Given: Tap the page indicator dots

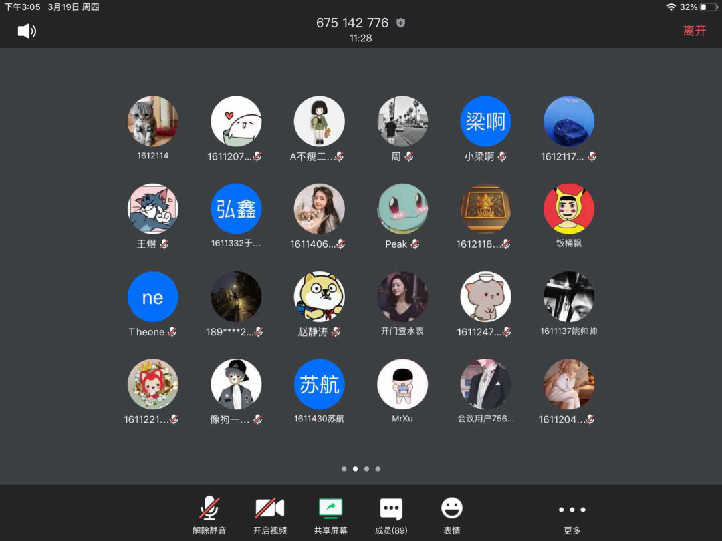Looking at the screenshot, I should [x=361, y=469].
